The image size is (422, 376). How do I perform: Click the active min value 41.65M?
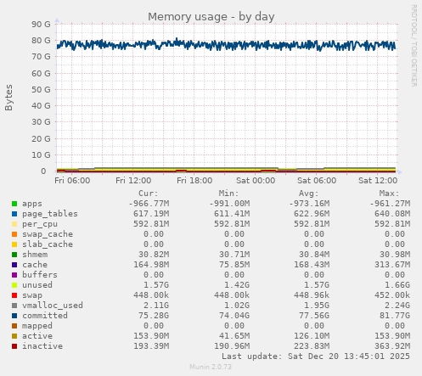point(234,336)
